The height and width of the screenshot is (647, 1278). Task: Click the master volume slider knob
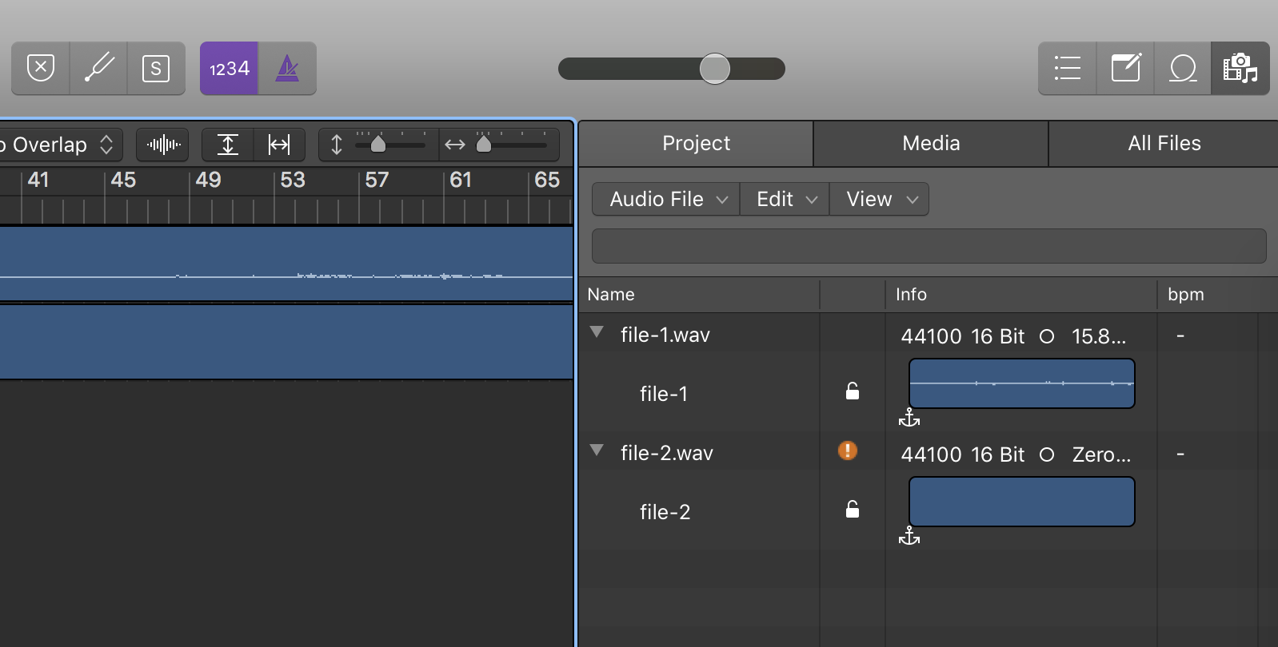click(x=714, y=69)
